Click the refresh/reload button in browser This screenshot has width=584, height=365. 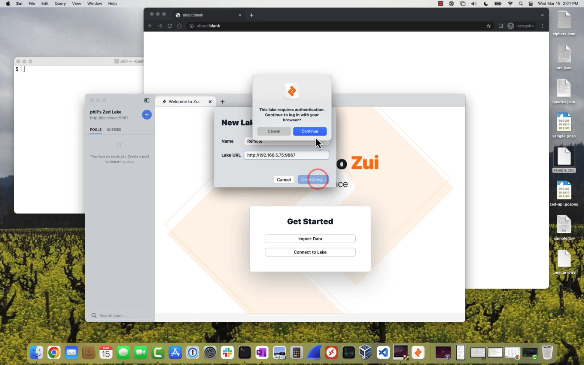tap(170, 26)
